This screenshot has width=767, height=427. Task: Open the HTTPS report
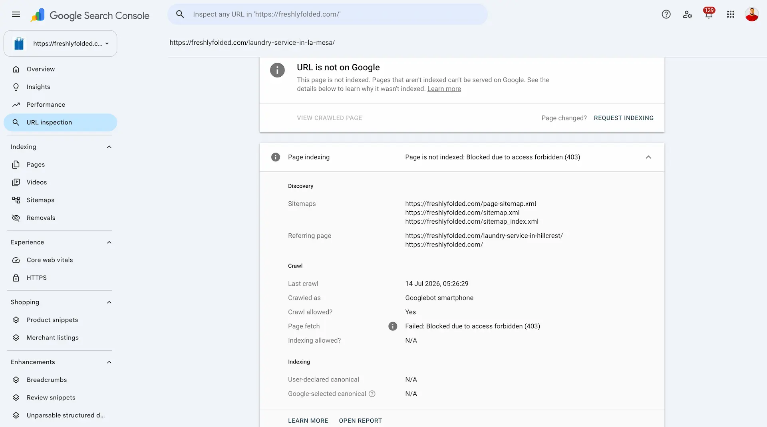(x=60, y=278)
